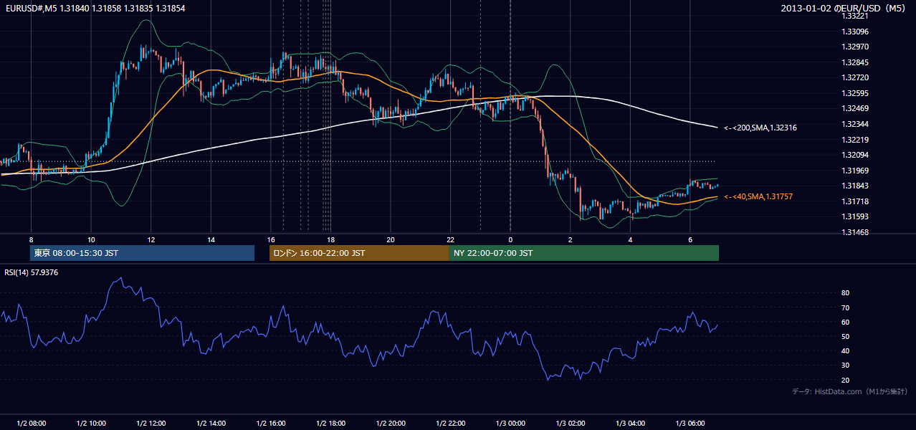Click RSI level 40 on axis

(846, 350)
